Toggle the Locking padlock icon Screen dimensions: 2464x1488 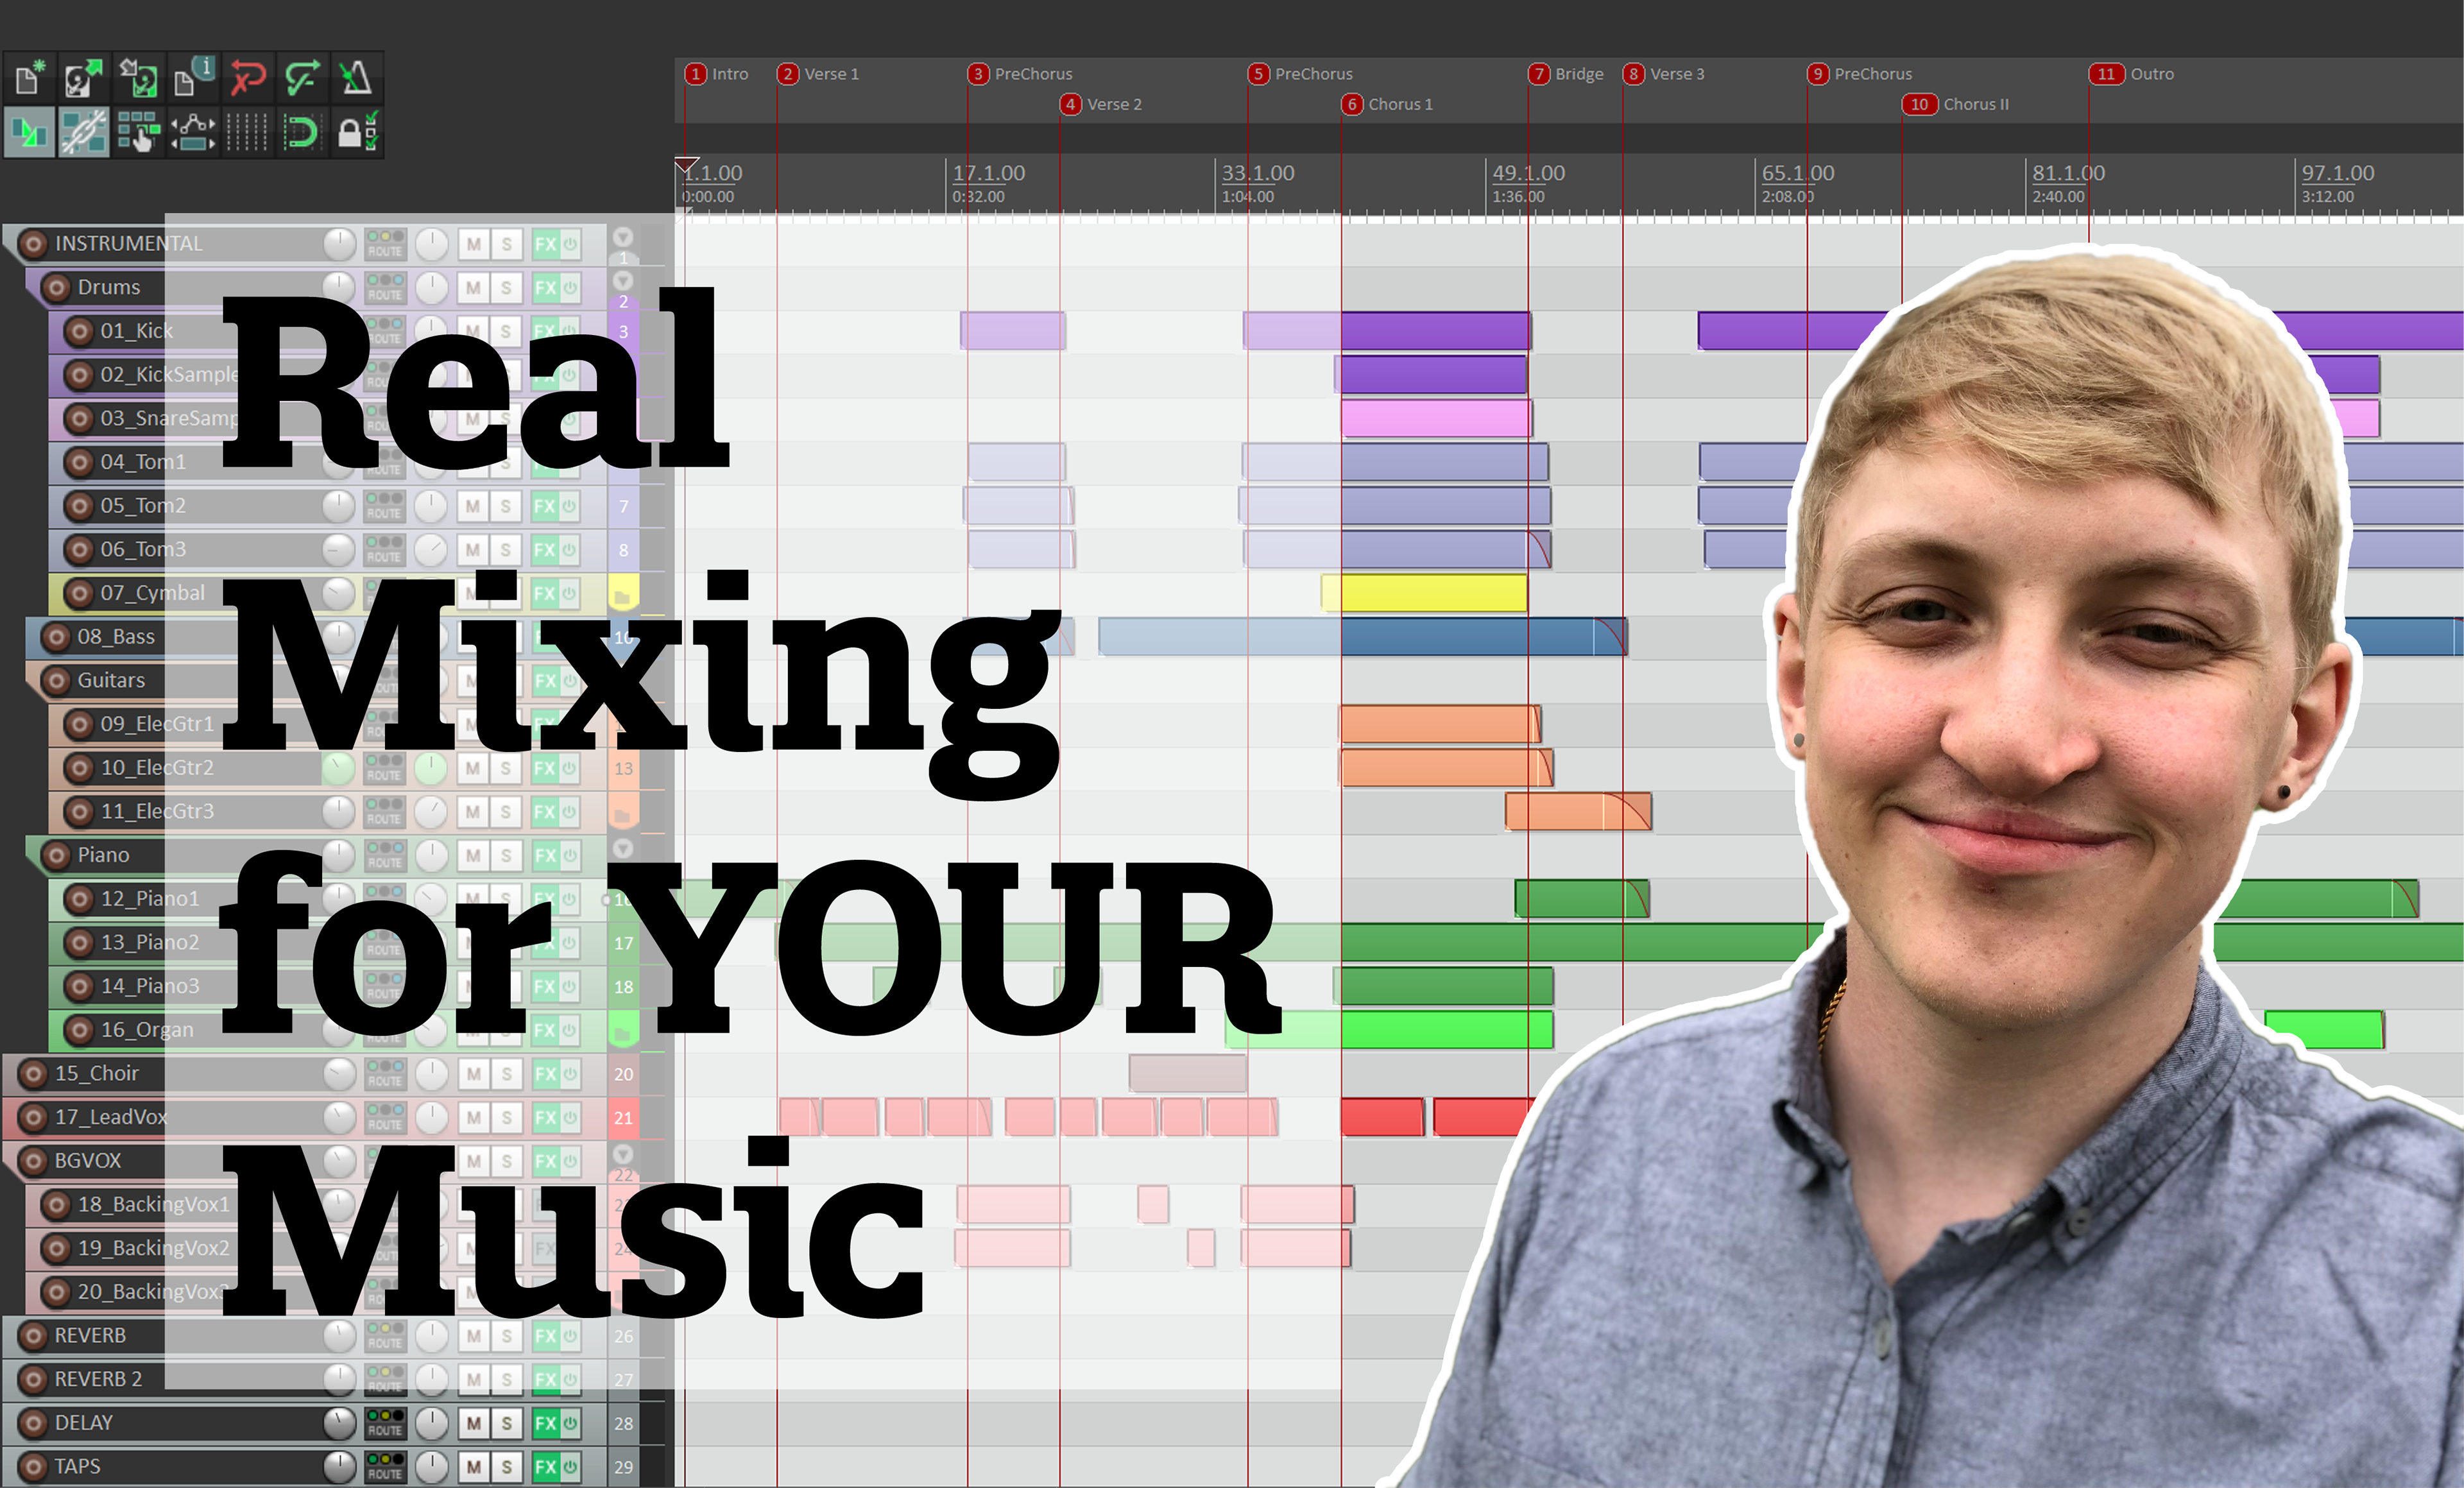tap(356, 132)
